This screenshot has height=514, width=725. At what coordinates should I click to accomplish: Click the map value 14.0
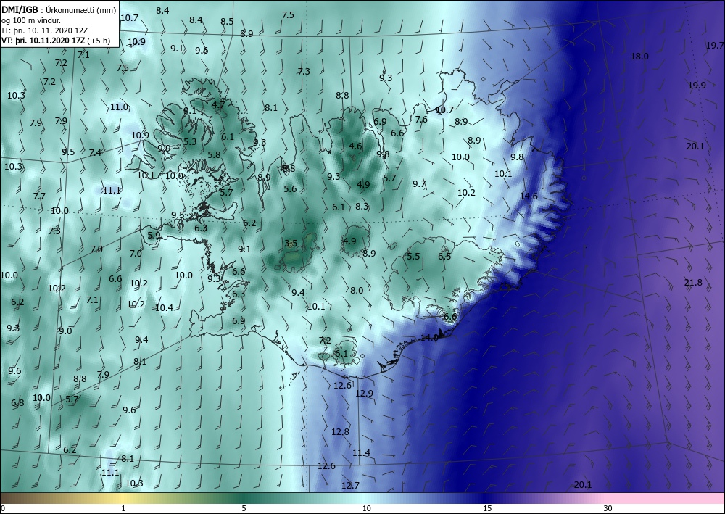coord(429,338)
